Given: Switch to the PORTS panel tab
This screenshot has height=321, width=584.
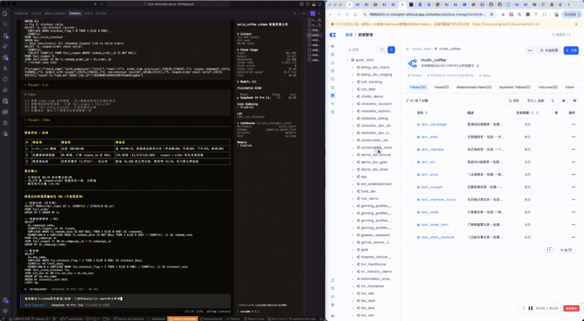Looking at the screenshot, I should click(88, 14).
